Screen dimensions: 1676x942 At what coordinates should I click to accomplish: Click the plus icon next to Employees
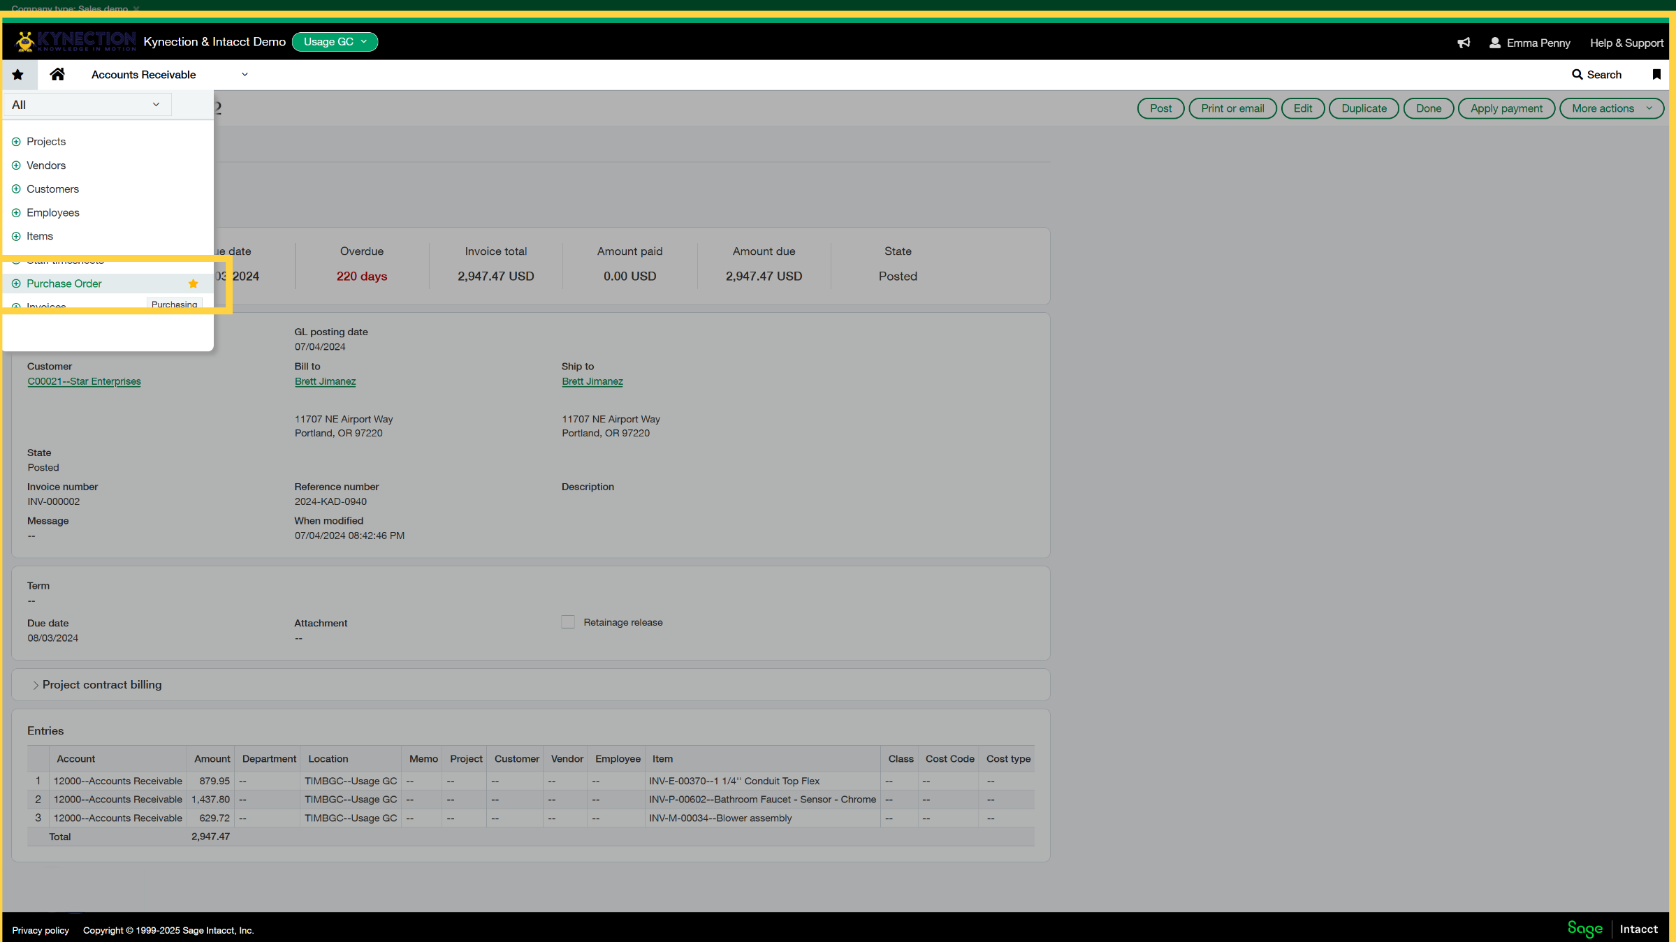click(16, 213)
